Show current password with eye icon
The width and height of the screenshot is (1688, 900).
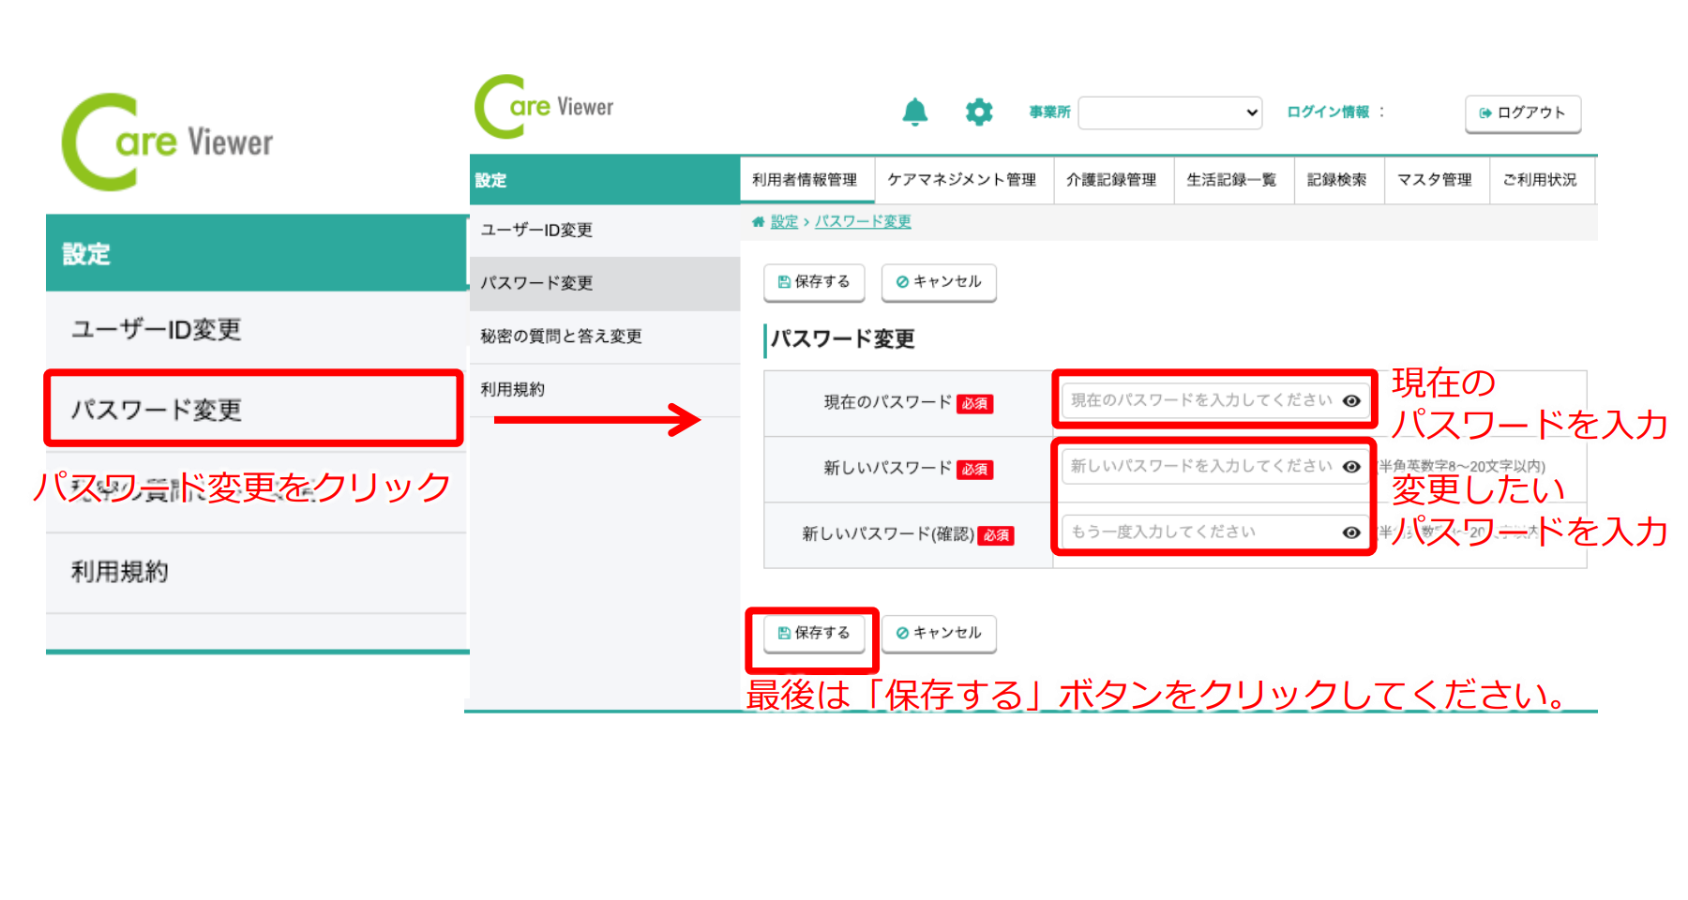[1351, 400]
